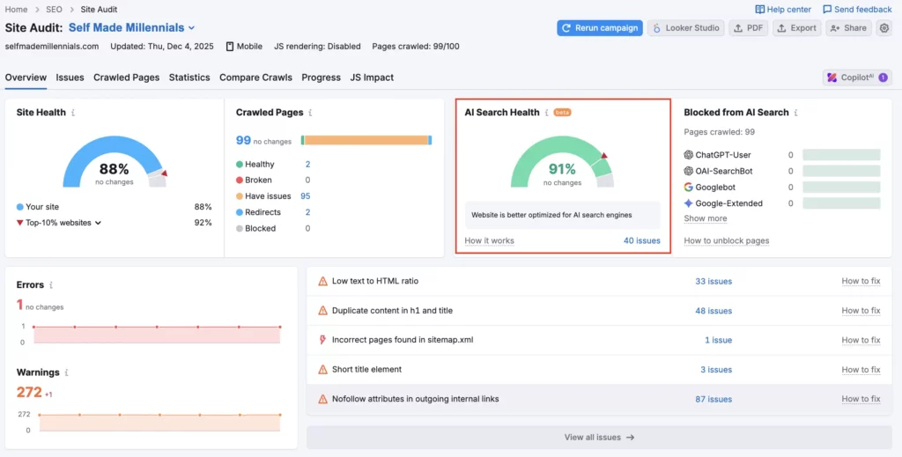Go to Home in the breadcrumb
This screenshot has width=902, height=457.
[16, 9]
